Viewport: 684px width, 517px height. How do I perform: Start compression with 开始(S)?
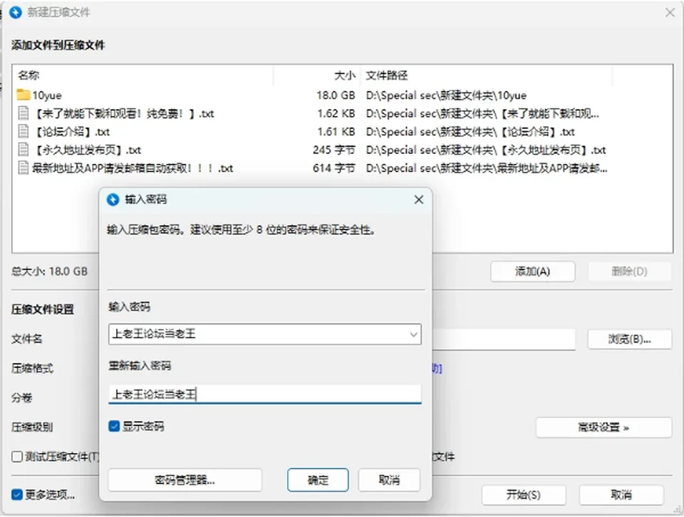(524, 495)
